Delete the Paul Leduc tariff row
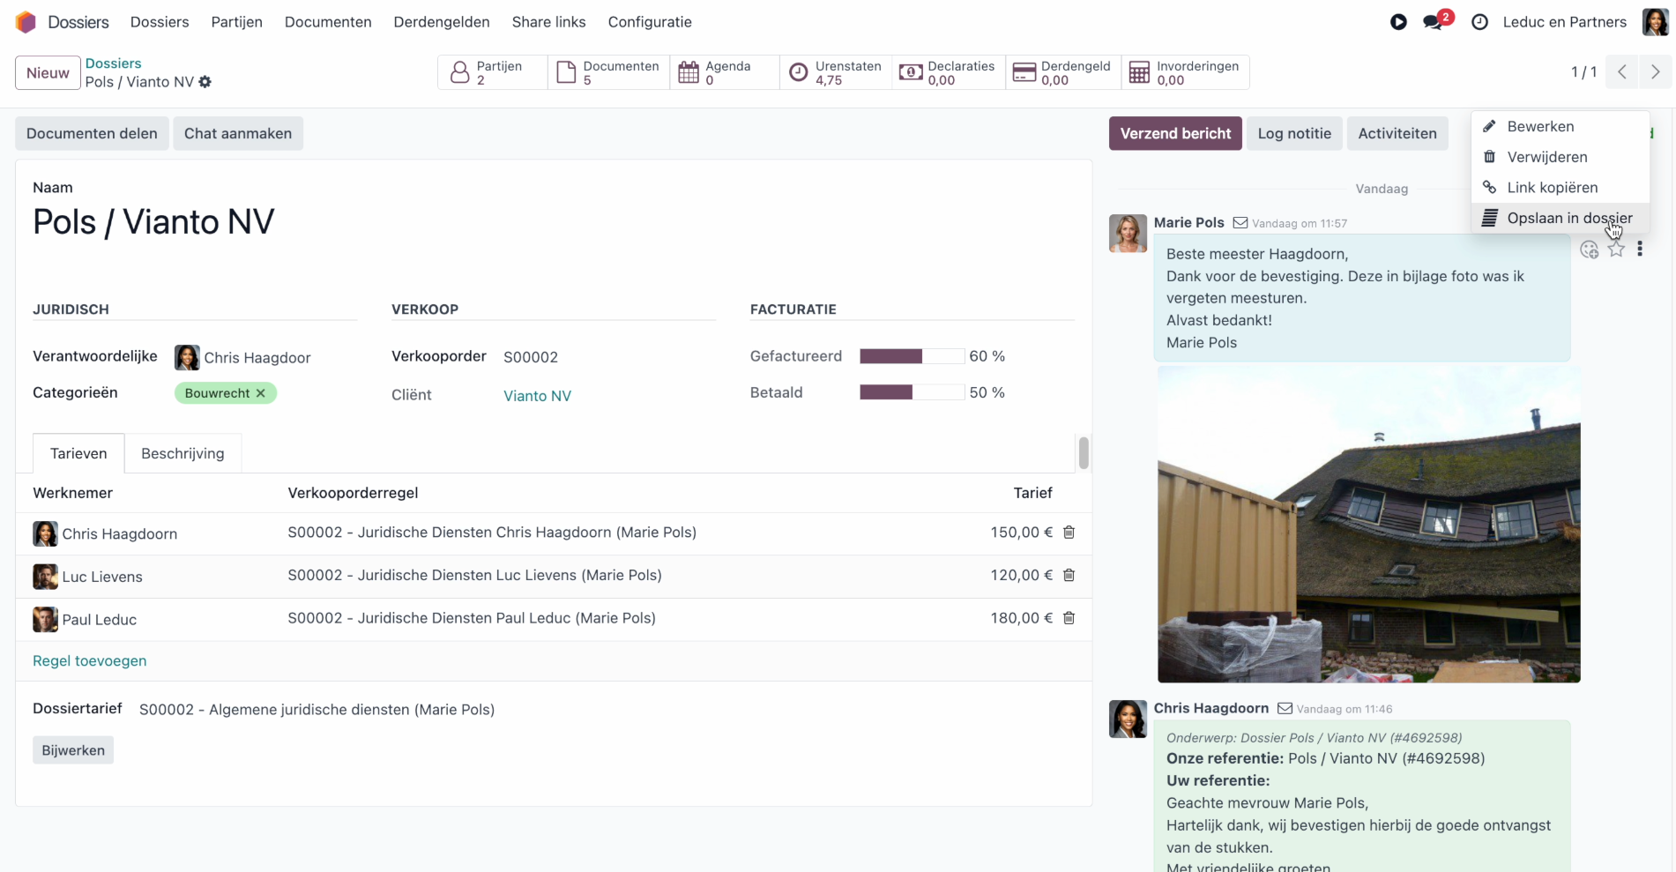1676x872 pixels. point(1069,618)
